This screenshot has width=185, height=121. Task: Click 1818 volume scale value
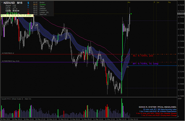[x=179, y=99]
